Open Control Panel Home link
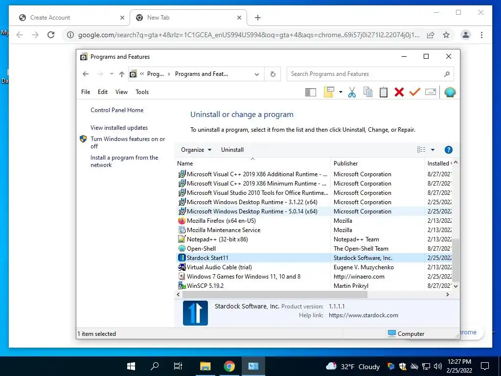Image resolution: width=501 pixels, height=376 pixels. [117, 110]
